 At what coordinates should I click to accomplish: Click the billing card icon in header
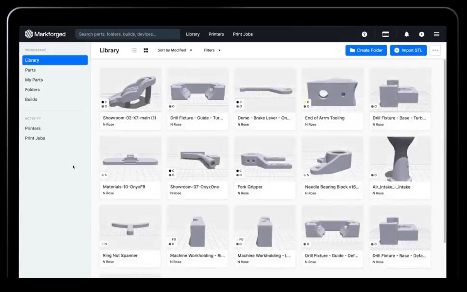tap(385, 34)
